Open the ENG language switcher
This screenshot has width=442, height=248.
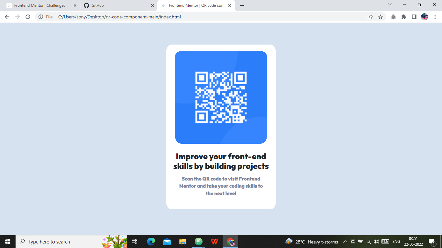(396, 242)
